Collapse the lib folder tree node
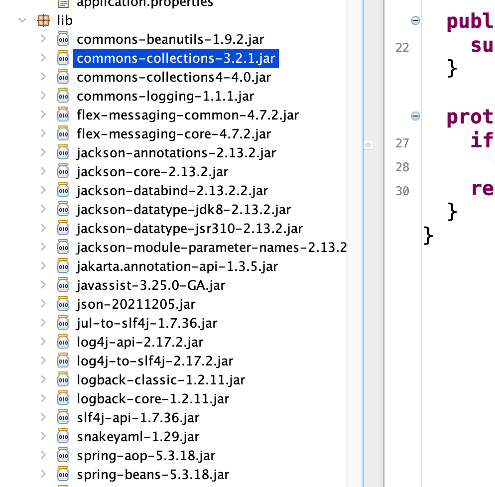The image size is (495, 487). [22, 20]
